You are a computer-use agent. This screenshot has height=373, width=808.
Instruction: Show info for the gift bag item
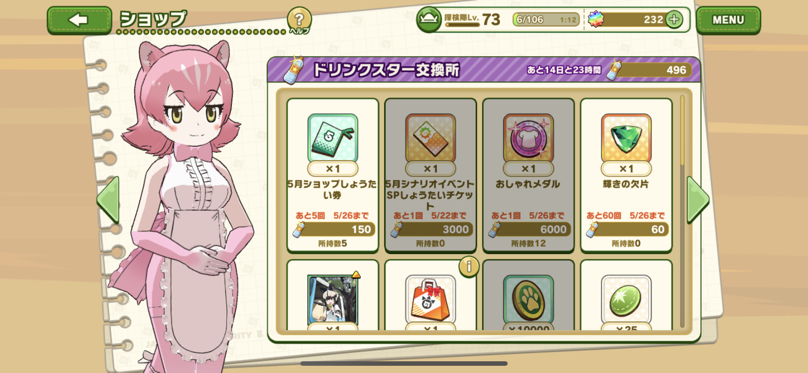468,267
